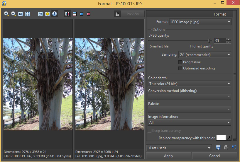Viewport: 240px width, 162px height.
Task: Click the lock icon beside Preview
Action: (117, 14)
